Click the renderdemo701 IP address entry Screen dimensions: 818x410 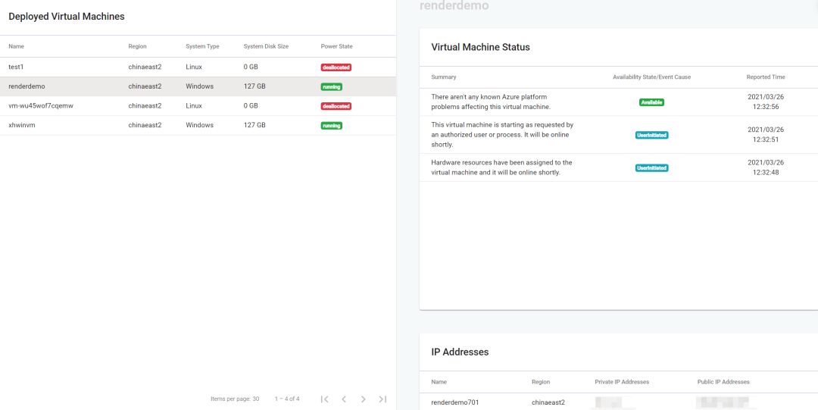[x=455, y=402]
